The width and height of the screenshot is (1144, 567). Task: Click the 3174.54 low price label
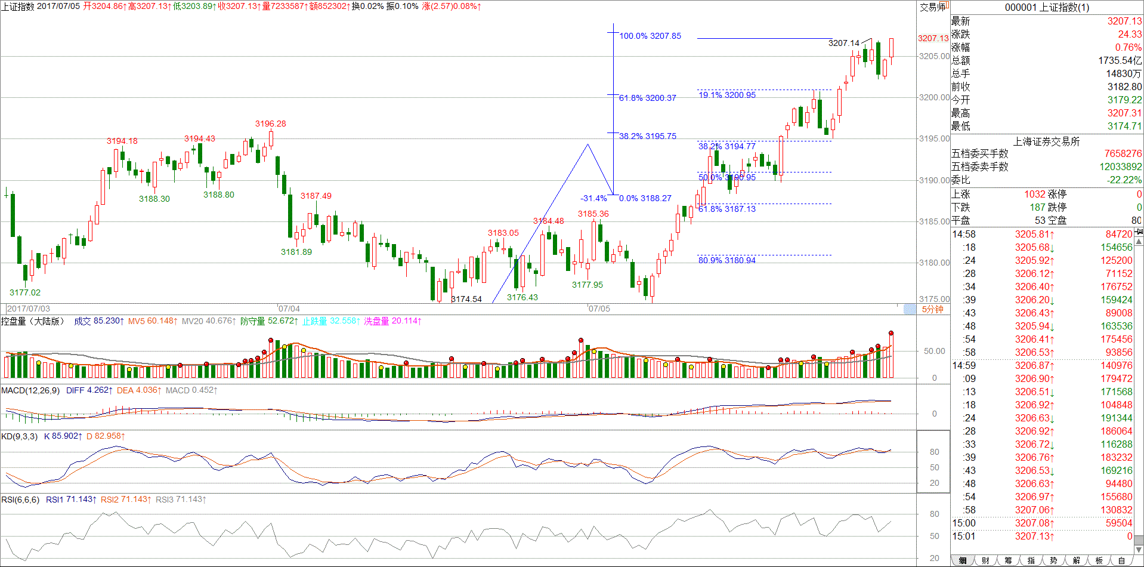point(466,299)
